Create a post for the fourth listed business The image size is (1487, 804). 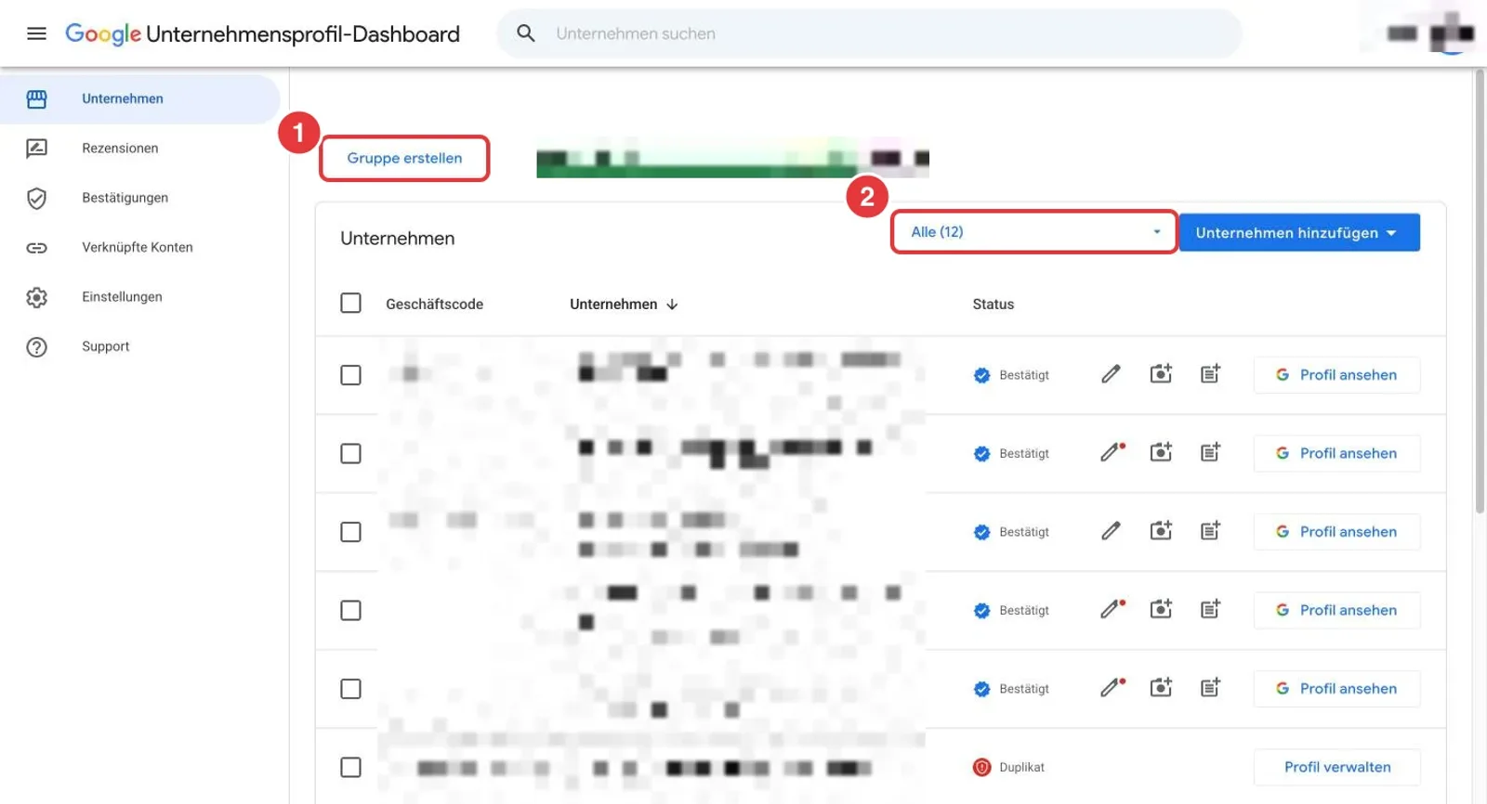pyautogui.click(x=1210, y=609)
